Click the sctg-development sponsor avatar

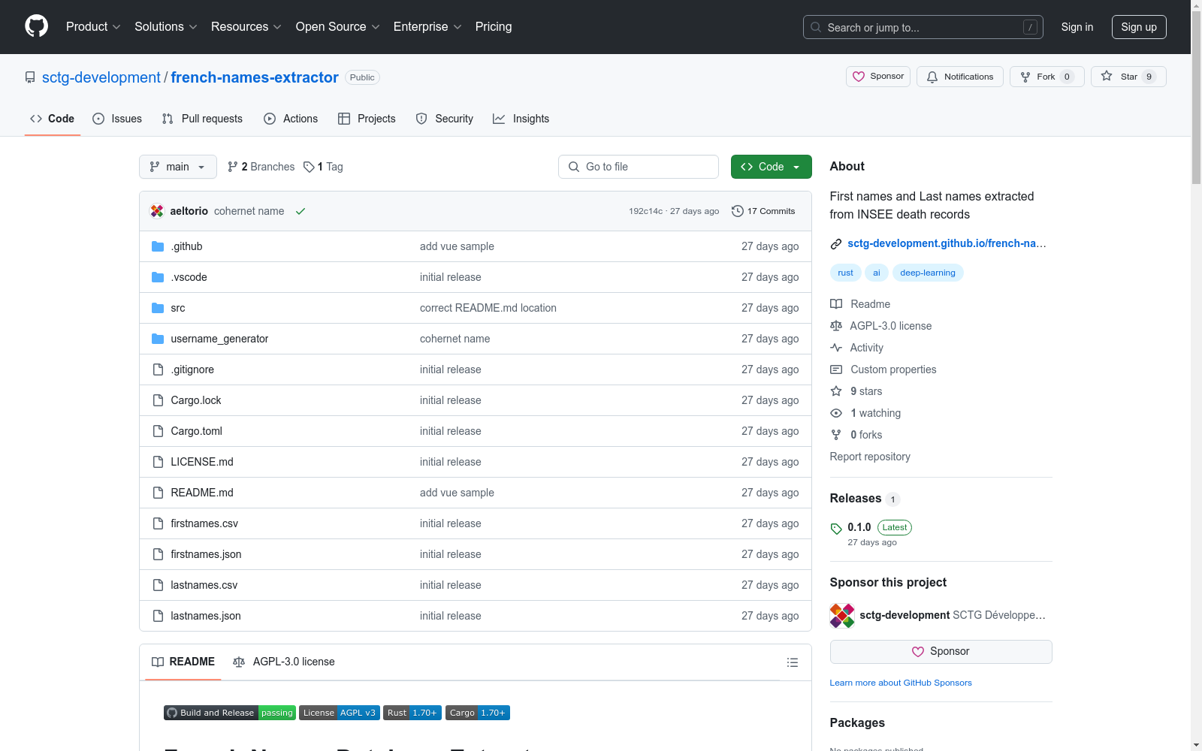(842, 616)
